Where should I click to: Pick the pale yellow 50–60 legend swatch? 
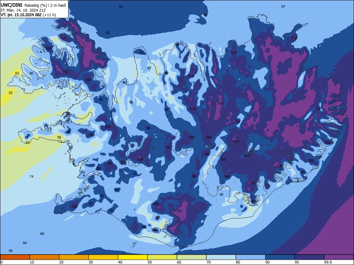(x=162, y=257)
